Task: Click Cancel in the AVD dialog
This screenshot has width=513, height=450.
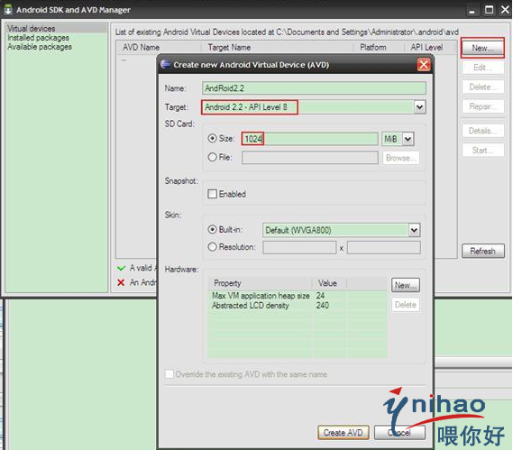Action: (399, 433)
